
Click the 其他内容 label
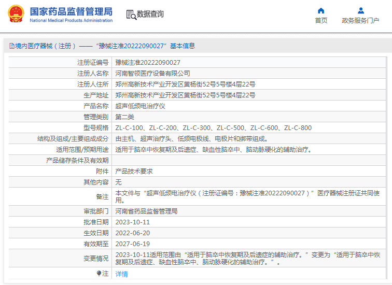tap(96, 182)
